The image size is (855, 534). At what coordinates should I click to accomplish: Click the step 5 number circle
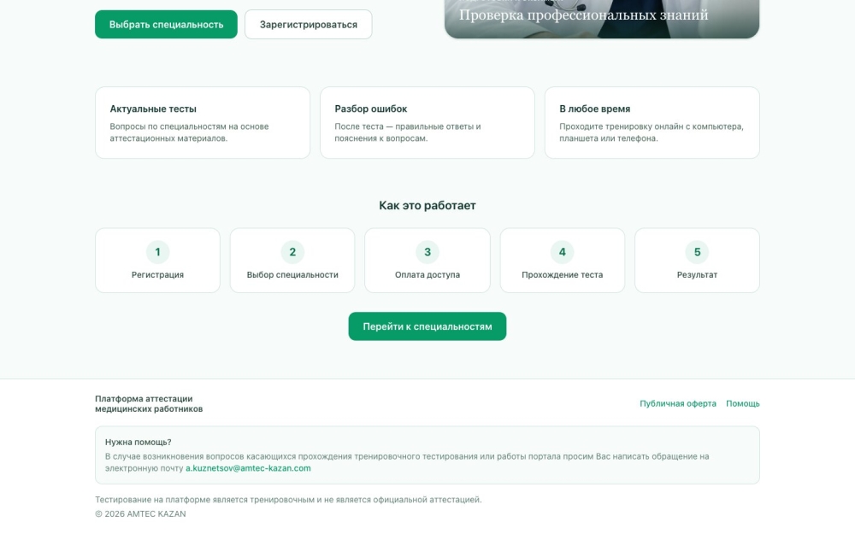[697, 252]
